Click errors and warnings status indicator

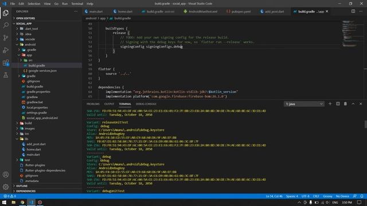pyautogui.click(x=10, y=196)
